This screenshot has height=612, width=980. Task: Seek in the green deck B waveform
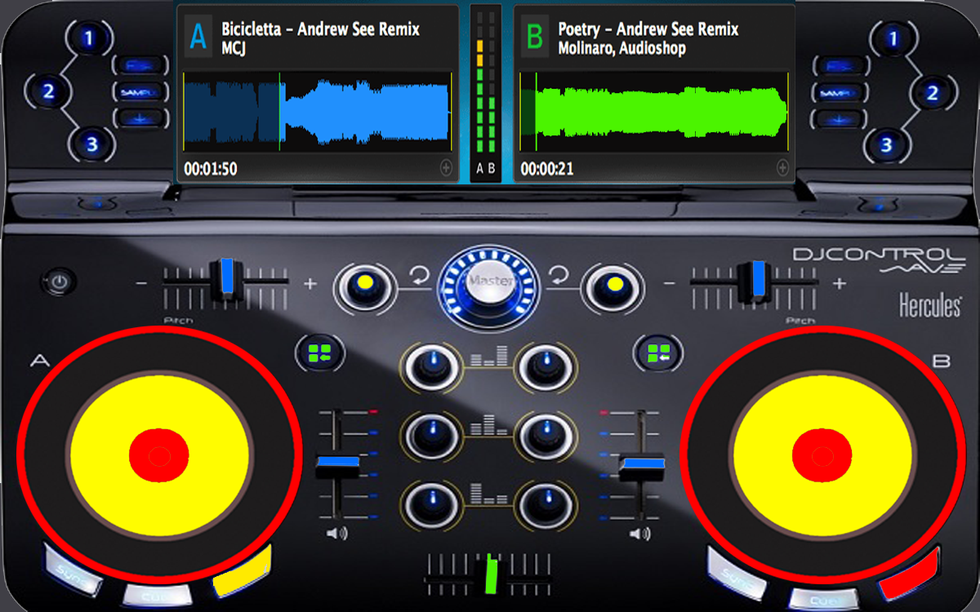[655, 112]
